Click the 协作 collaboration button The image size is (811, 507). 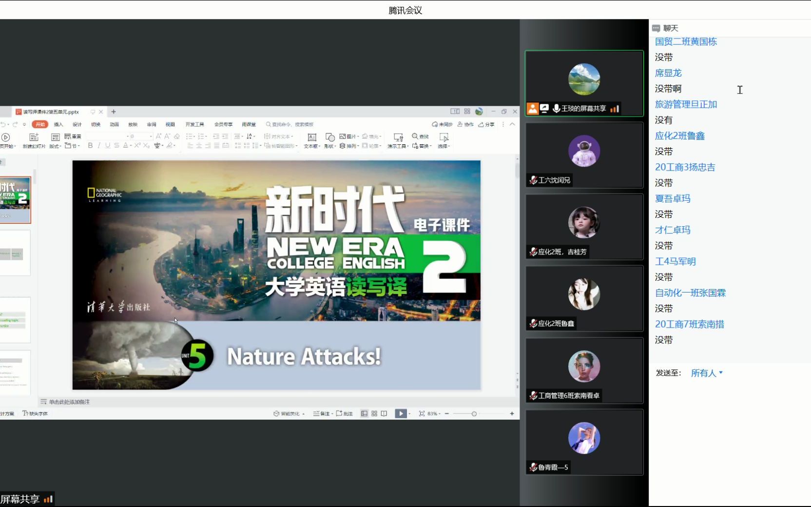(x=464, y=124)
